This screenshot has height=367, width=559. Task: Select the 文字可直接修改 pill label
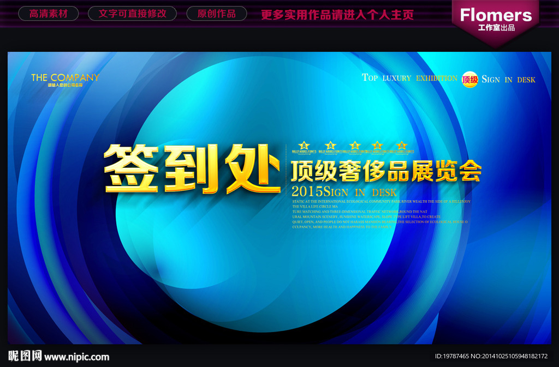[132, 14]
